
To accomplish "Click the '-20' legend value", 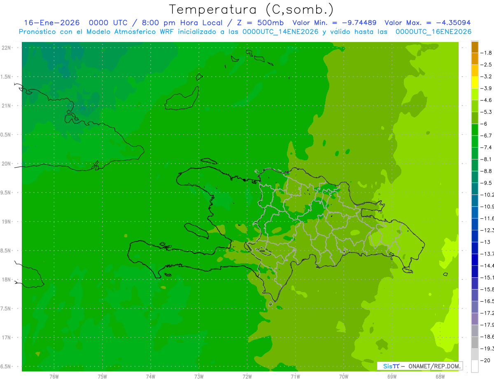I will tap(485, 361).
